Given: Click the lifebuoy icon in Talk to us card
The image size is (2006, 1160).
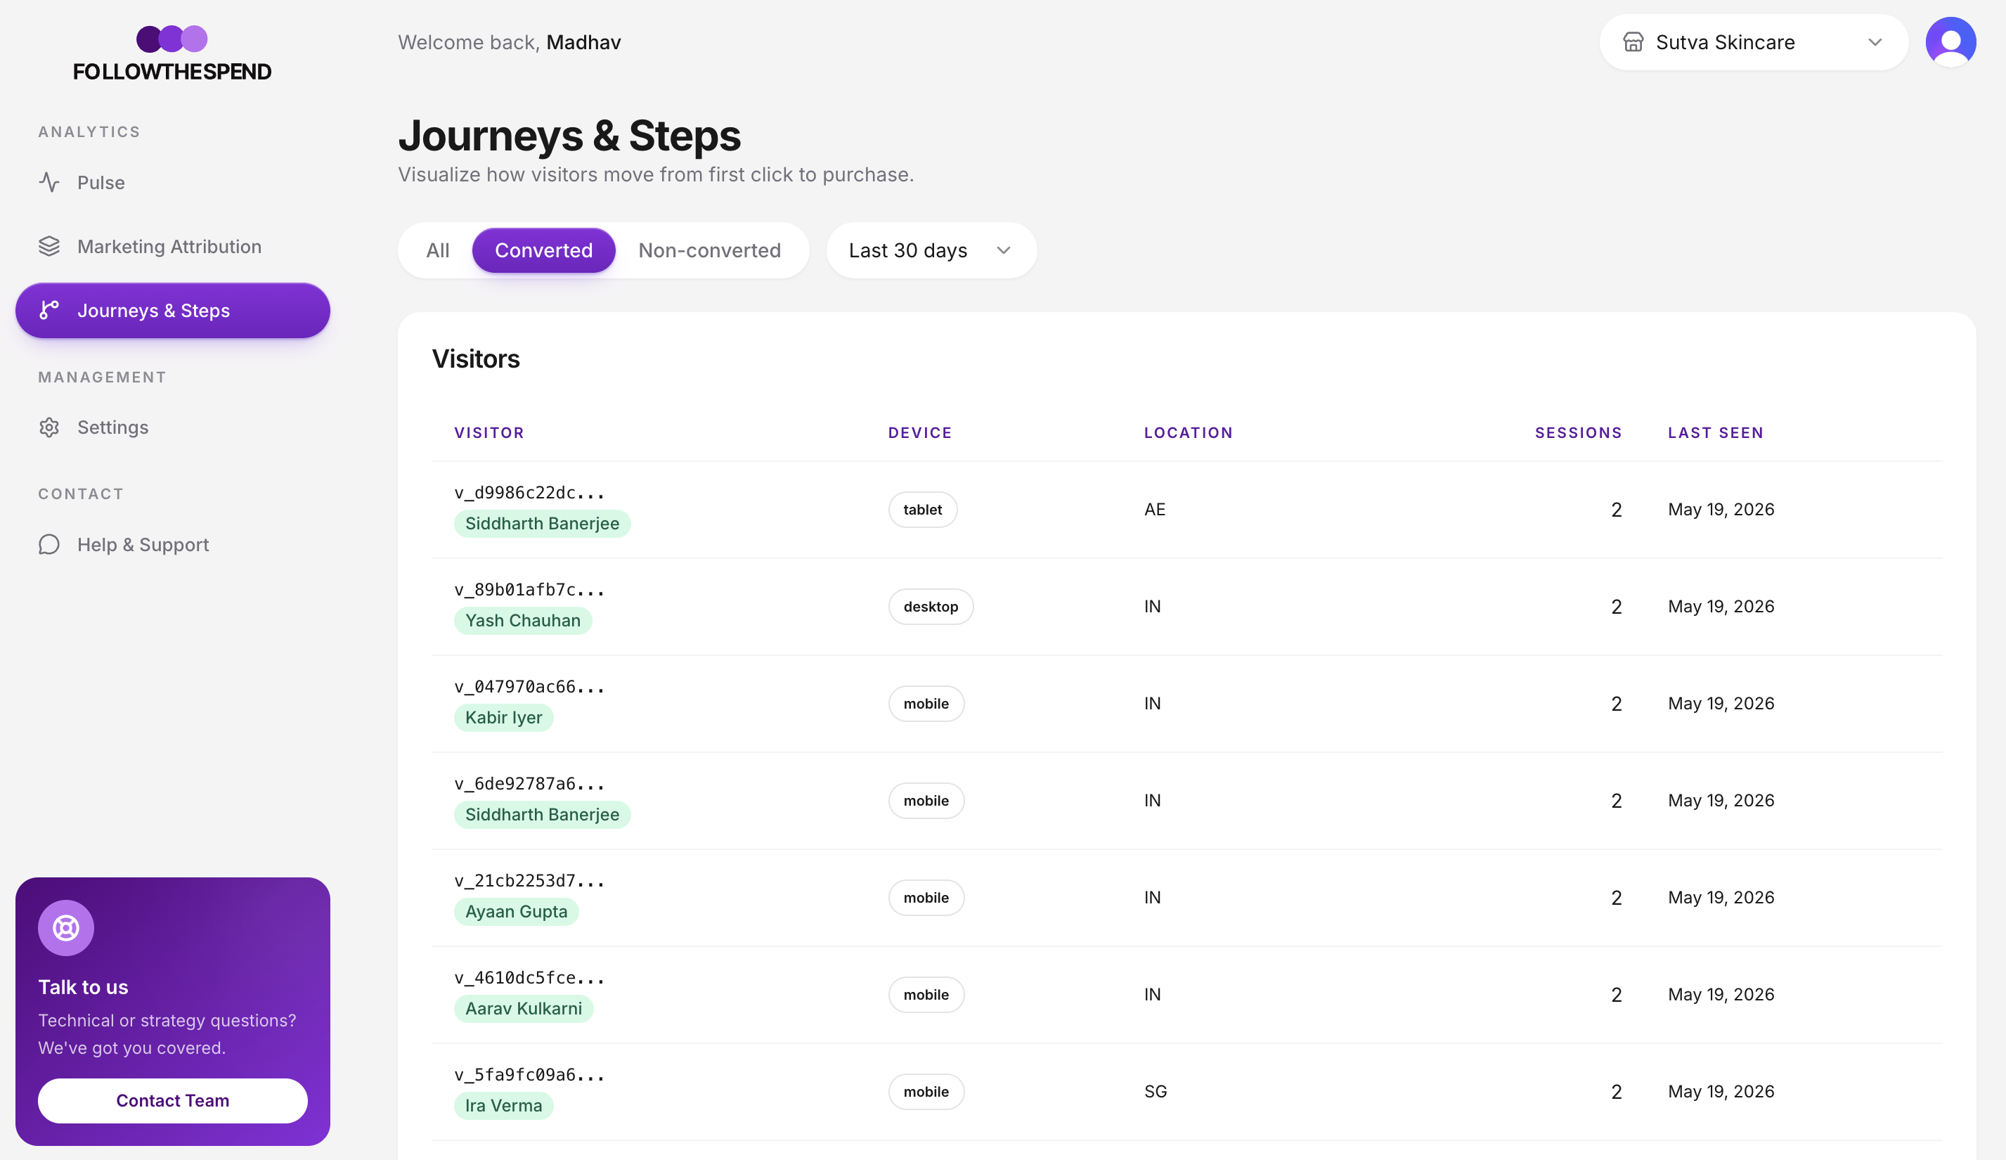Looking at the screenshot, I should [x=66, y=927].
